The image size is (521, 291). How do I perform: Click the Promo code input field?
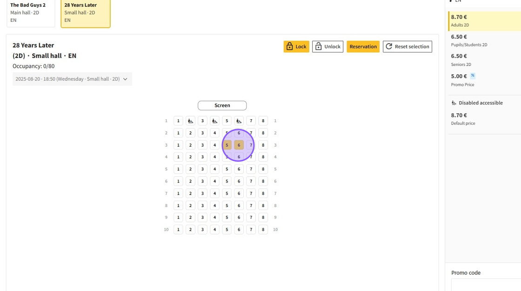pyautogui.click(x=486, y=285)
